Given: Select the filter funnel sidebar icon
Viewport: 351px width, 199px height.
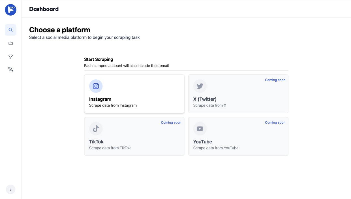Looking at the screenshot, I should (x=11, y=57).
